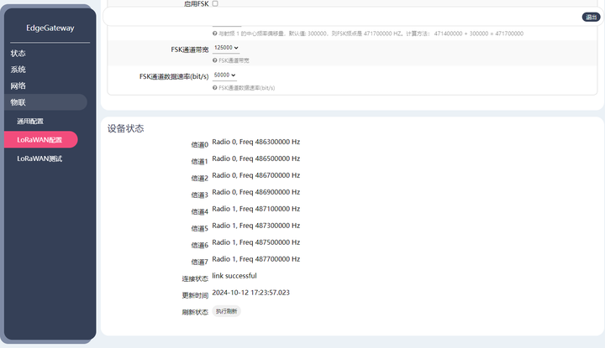The width and height of the screenshot is (605, 348).
Task: Open the FSK通道数据速率 50000 dropdown
Action: tap(224, 75)
